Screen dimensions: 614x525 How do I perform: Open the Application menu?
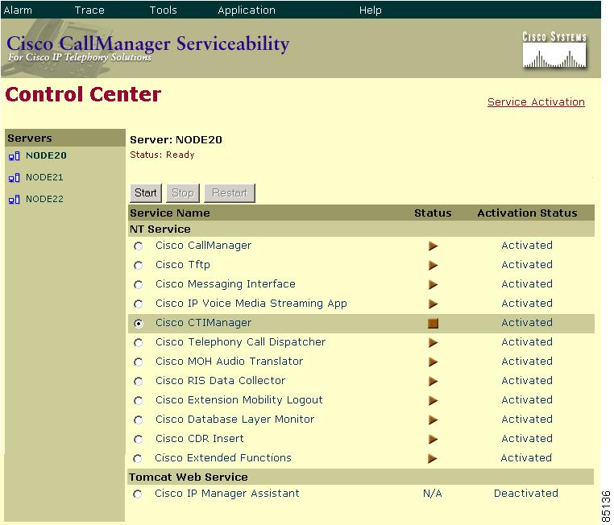[x=247, y=10]
